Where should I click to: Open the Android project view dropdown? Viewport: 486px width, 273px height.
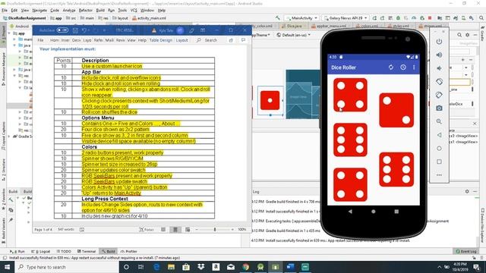pyautogui.click(x=21, y=27)
